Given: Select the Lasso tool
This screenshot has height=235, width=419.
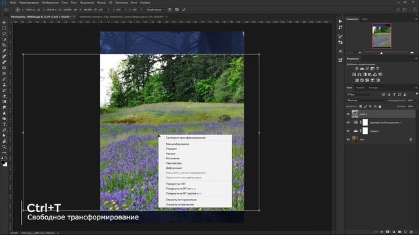Looking at the screenshot, I should [x=4, y=34].
